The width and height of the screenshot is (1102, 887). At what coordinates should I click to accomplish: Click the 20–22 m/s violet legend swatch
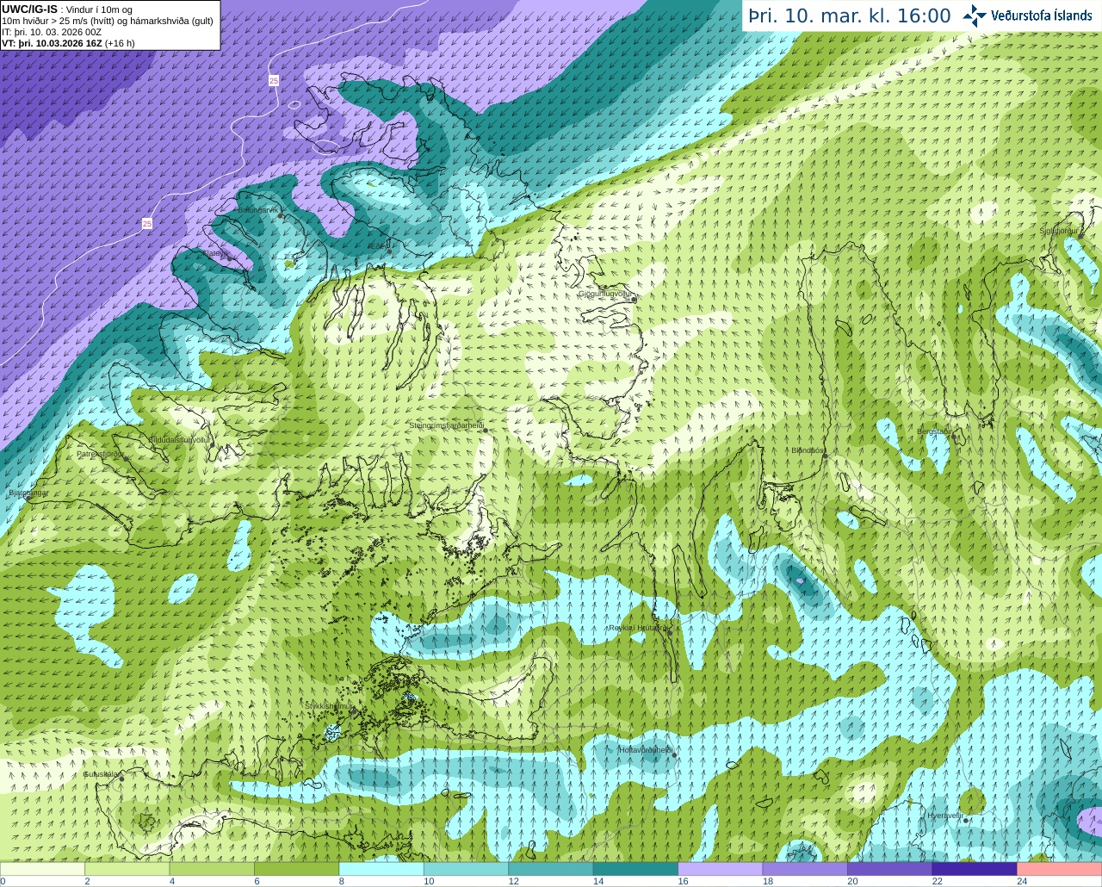pos(890,869)
